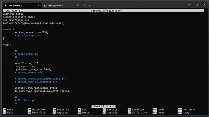Click the ^W Where Is shortcut
The image size is (209, 117).
pyautogui.click(x=61, y=110)
